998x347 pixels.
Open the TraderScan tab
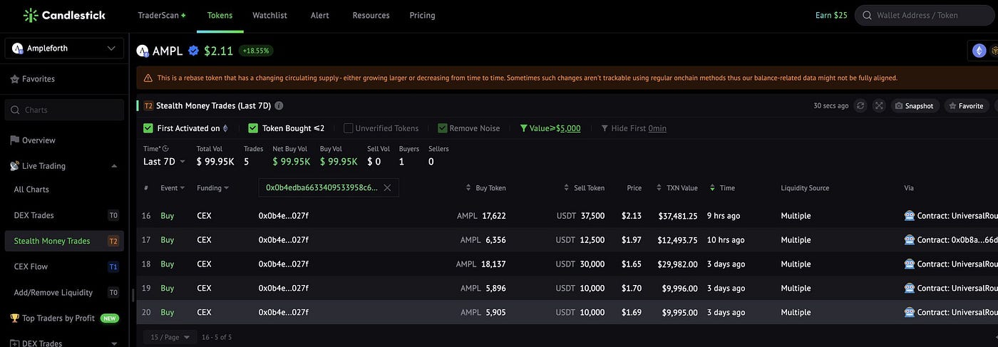click(x=162, y=15)
